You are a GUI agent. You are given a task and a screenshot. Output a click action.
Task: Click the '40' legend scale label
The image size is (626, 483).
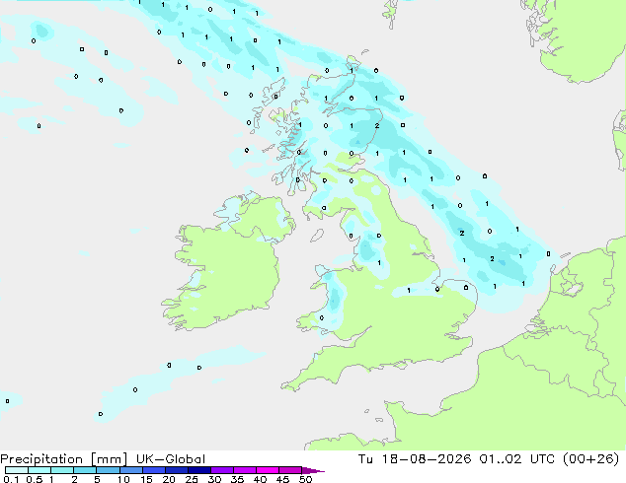tap(260, 479)
